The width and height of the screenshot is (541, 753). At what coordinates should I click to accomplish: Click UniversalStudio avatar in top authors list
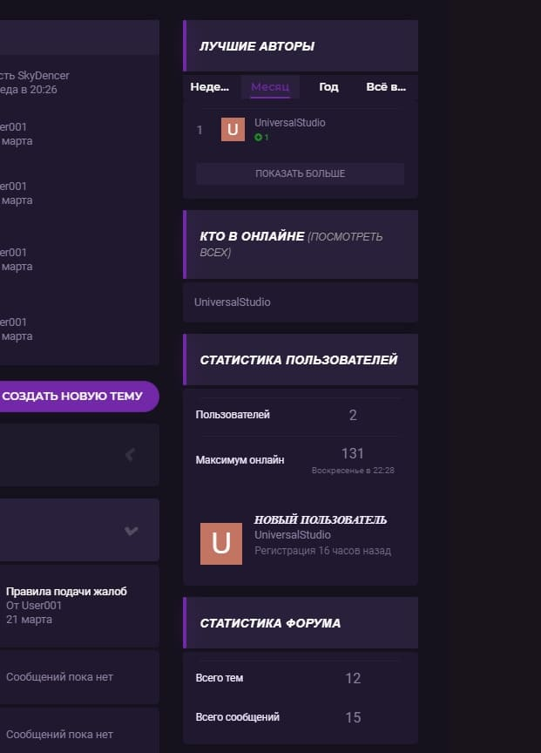pos(233,130)
